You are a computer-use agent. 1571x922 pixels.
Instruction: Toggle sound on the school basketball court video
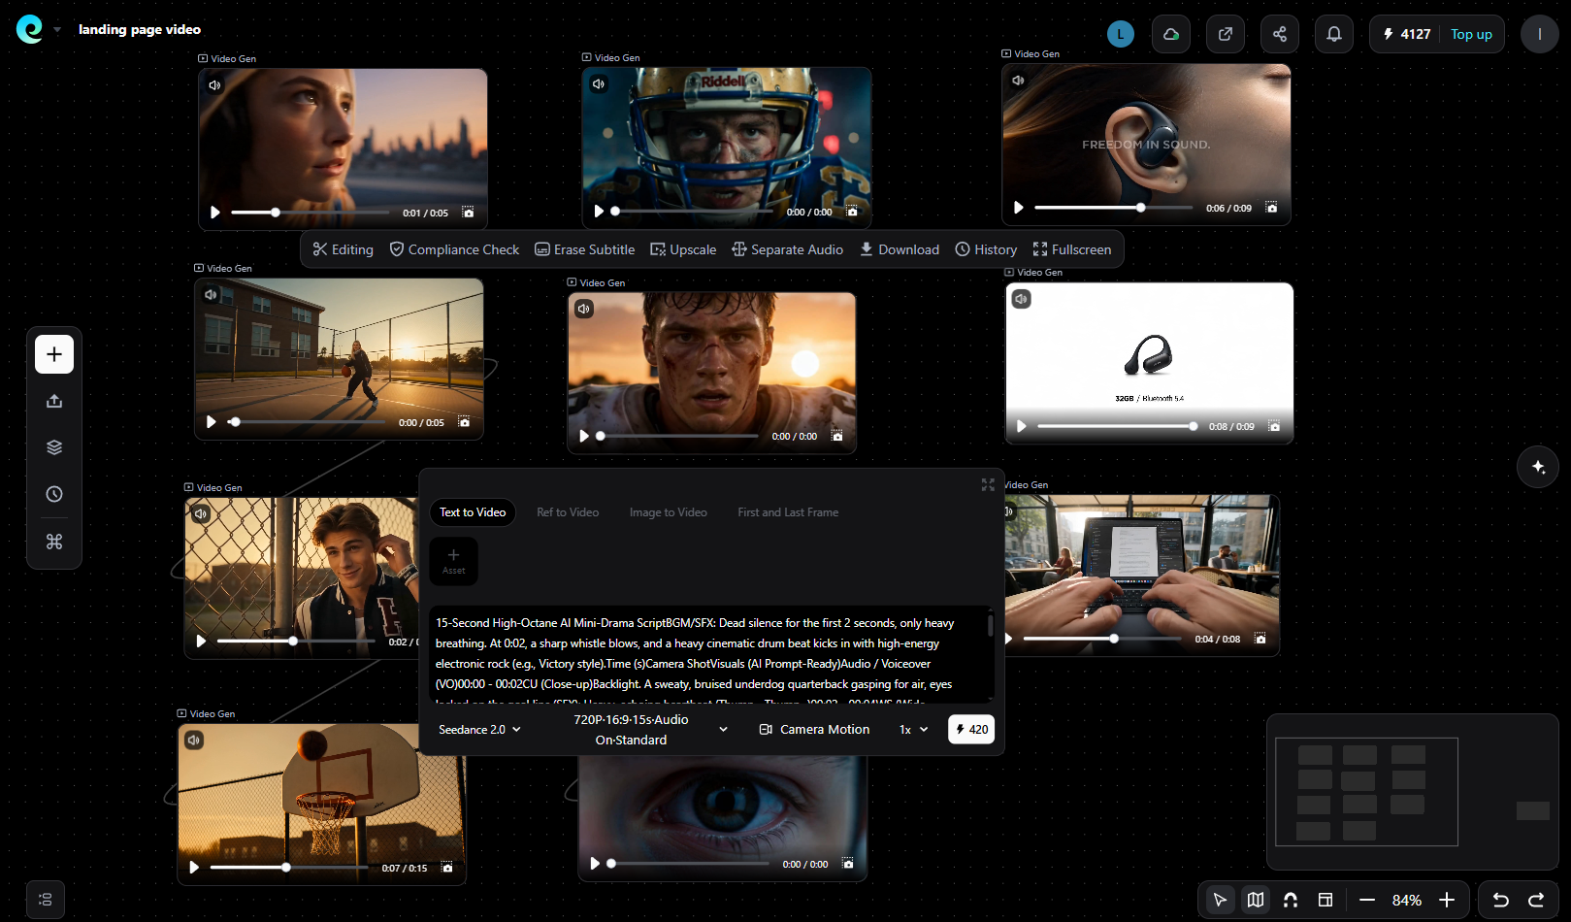[x=211, y=294]
